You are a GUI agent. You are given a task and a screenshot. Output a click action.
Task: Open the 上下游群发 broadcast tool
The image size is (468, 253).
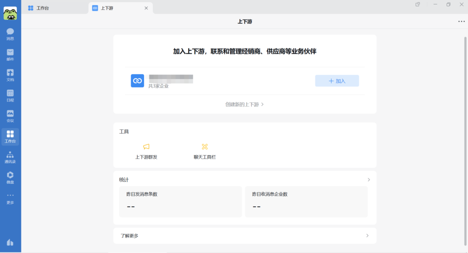pos(146,151)
